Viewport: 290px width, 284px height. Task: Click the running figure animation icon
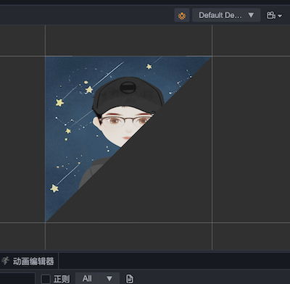tap(5, 261)
